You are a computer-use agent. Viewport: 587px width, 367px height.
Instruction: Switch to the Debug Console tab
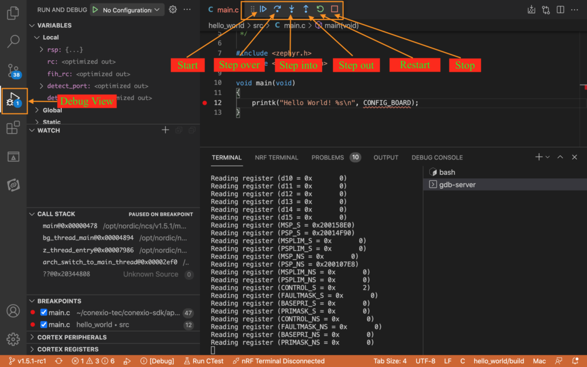pos(436,158)
